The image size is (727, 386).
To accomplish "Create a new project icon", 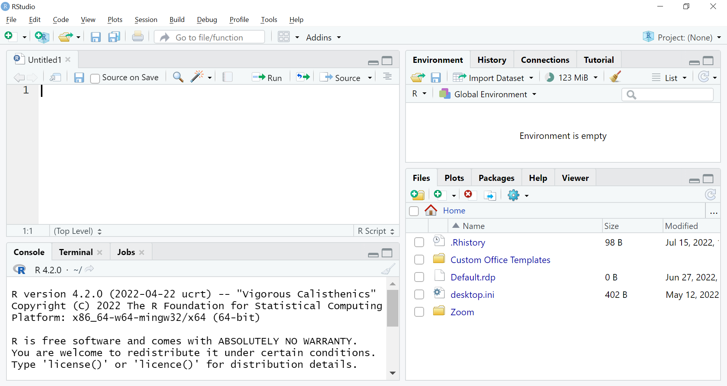I will pos(42,37).
